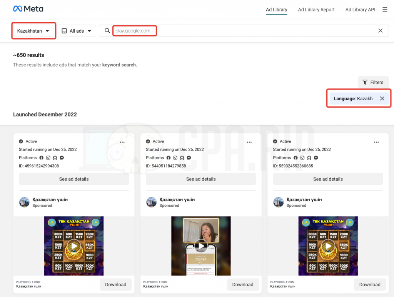Screen dimensions: 394x297
Task: Click Messenger platform icon on ad 544051184279858
Action: (x=189, y=158)
